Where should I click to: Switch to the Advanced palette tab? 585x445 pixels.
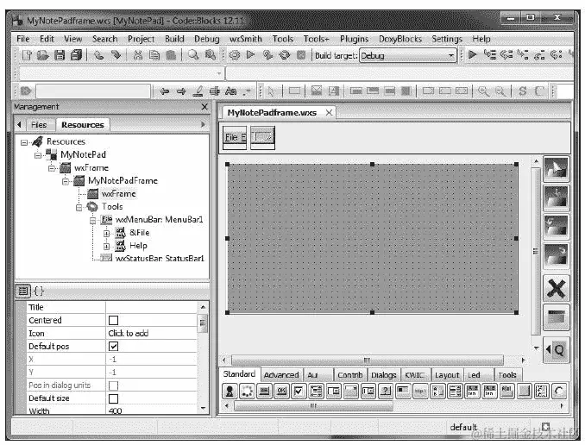point(281,375)
